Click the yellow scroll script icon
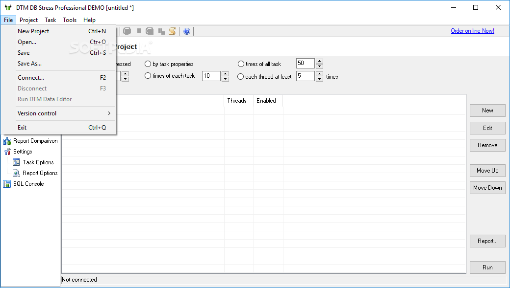Screen dimensions: 510x288 click(x=173, y=31)
